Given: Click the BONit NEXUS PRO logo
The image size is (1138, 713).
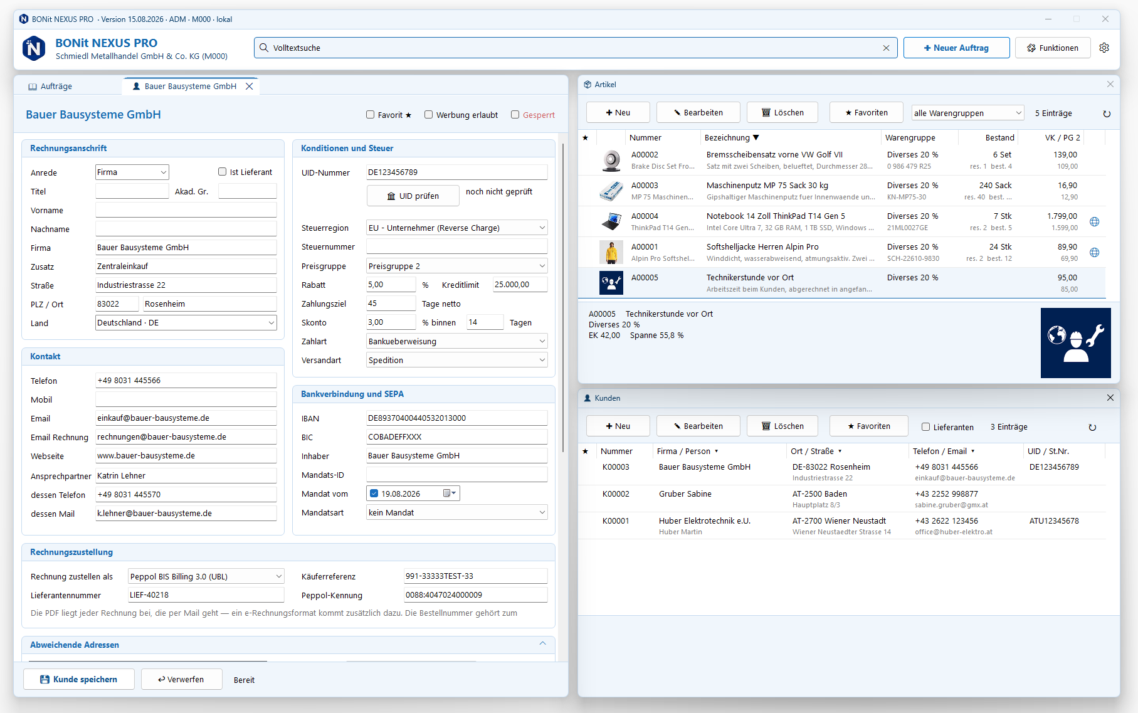Looking at the screenshot, I should coord(34,48).
